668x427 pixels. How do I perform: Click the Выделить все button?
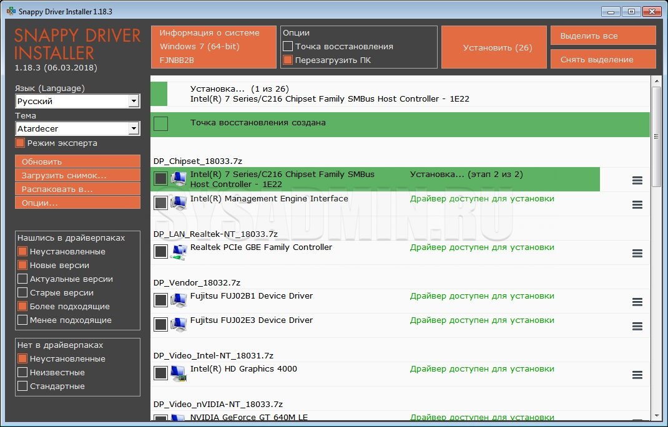tap(602, 36)
